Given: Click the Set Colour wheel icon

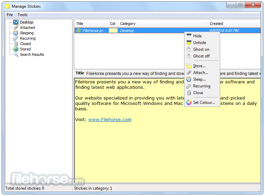Looking at the screenshot, I should point(189,103).
